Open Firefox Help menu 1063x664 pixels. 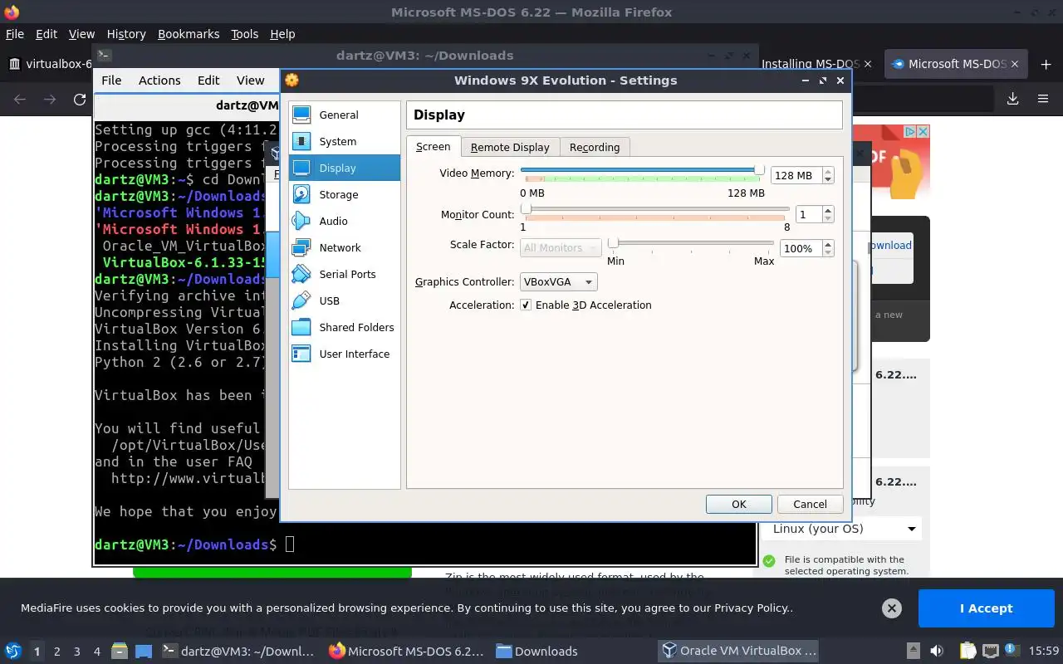[x=282, y=34]
